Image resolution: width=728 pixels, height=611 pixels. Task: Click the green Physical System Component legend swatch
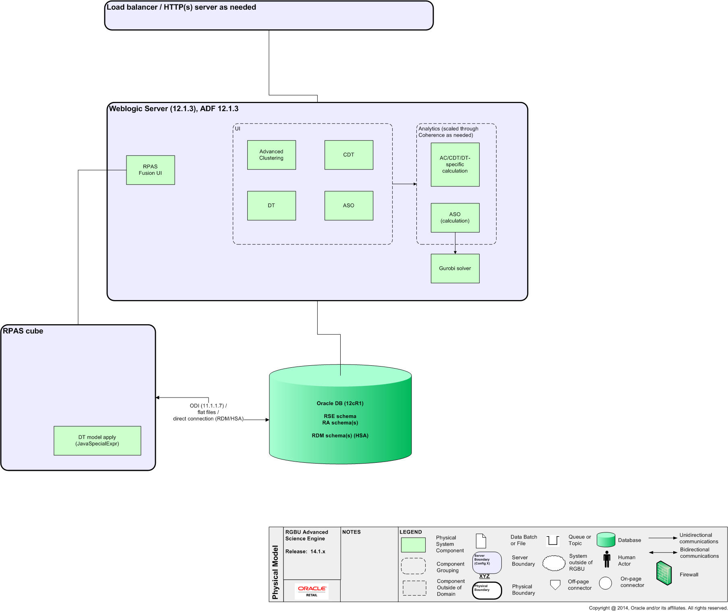tap(413, 545)
